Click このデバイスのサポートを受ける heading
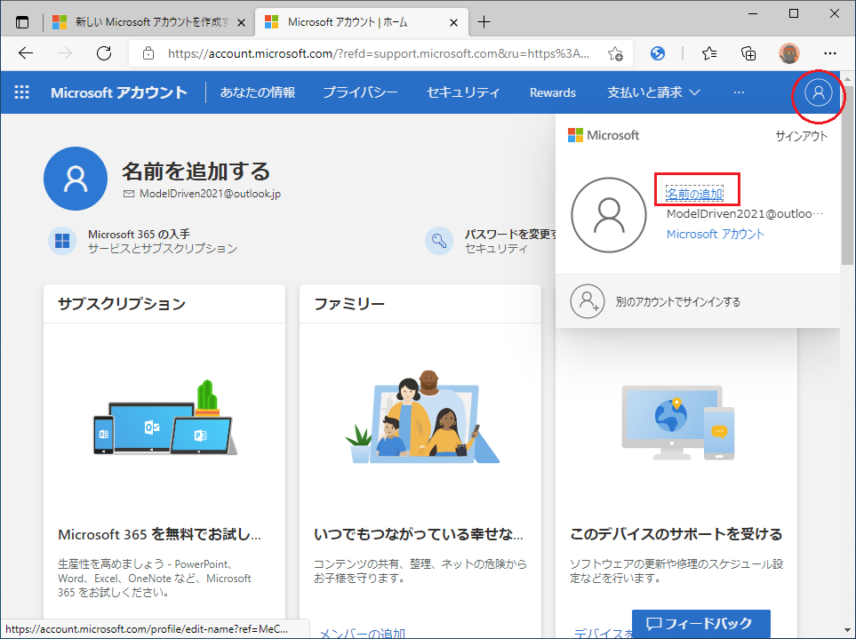Screen dimensions: 856x639 676,534
